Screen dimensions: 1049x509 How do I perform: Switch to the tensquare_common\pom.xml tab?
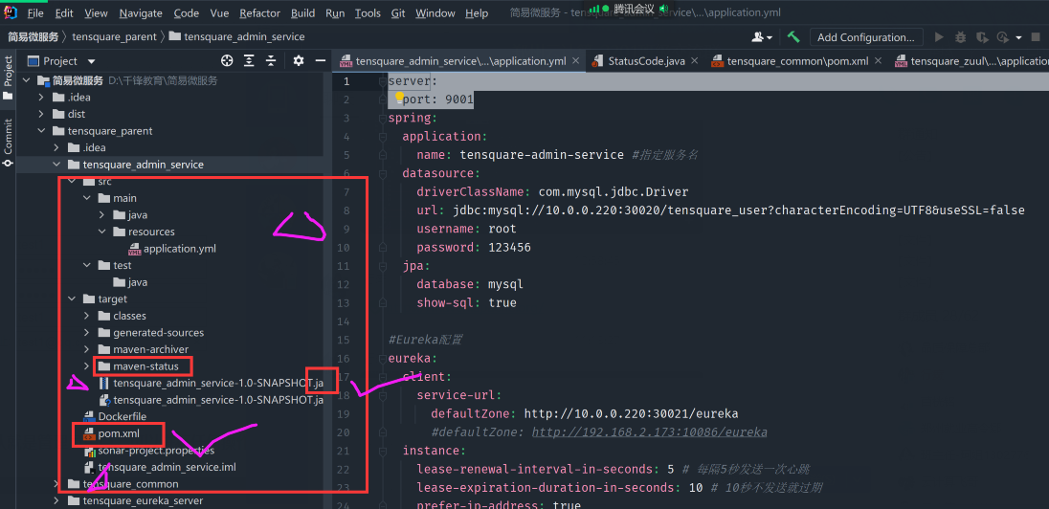coord(797,61)
